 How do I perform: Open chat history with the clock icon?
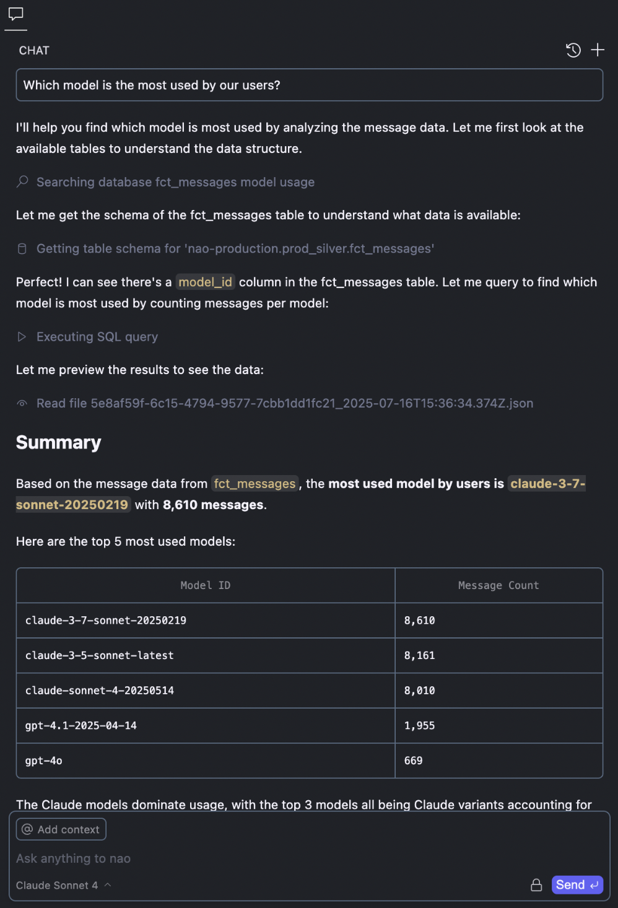[x=573, y=50]
